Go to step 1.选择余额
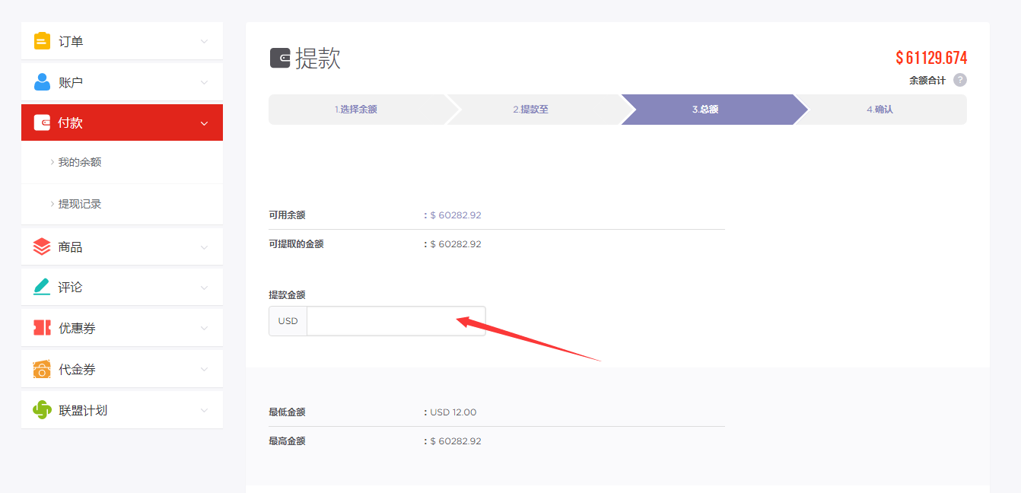This screenshot has height=493, width=1021. pyautogui.click(x=356, y=110)
